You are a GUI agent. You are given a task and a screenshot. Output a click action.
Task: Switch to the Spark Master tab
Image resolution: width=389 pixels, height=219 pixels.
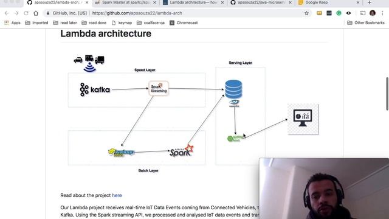[x=125, y=2]
